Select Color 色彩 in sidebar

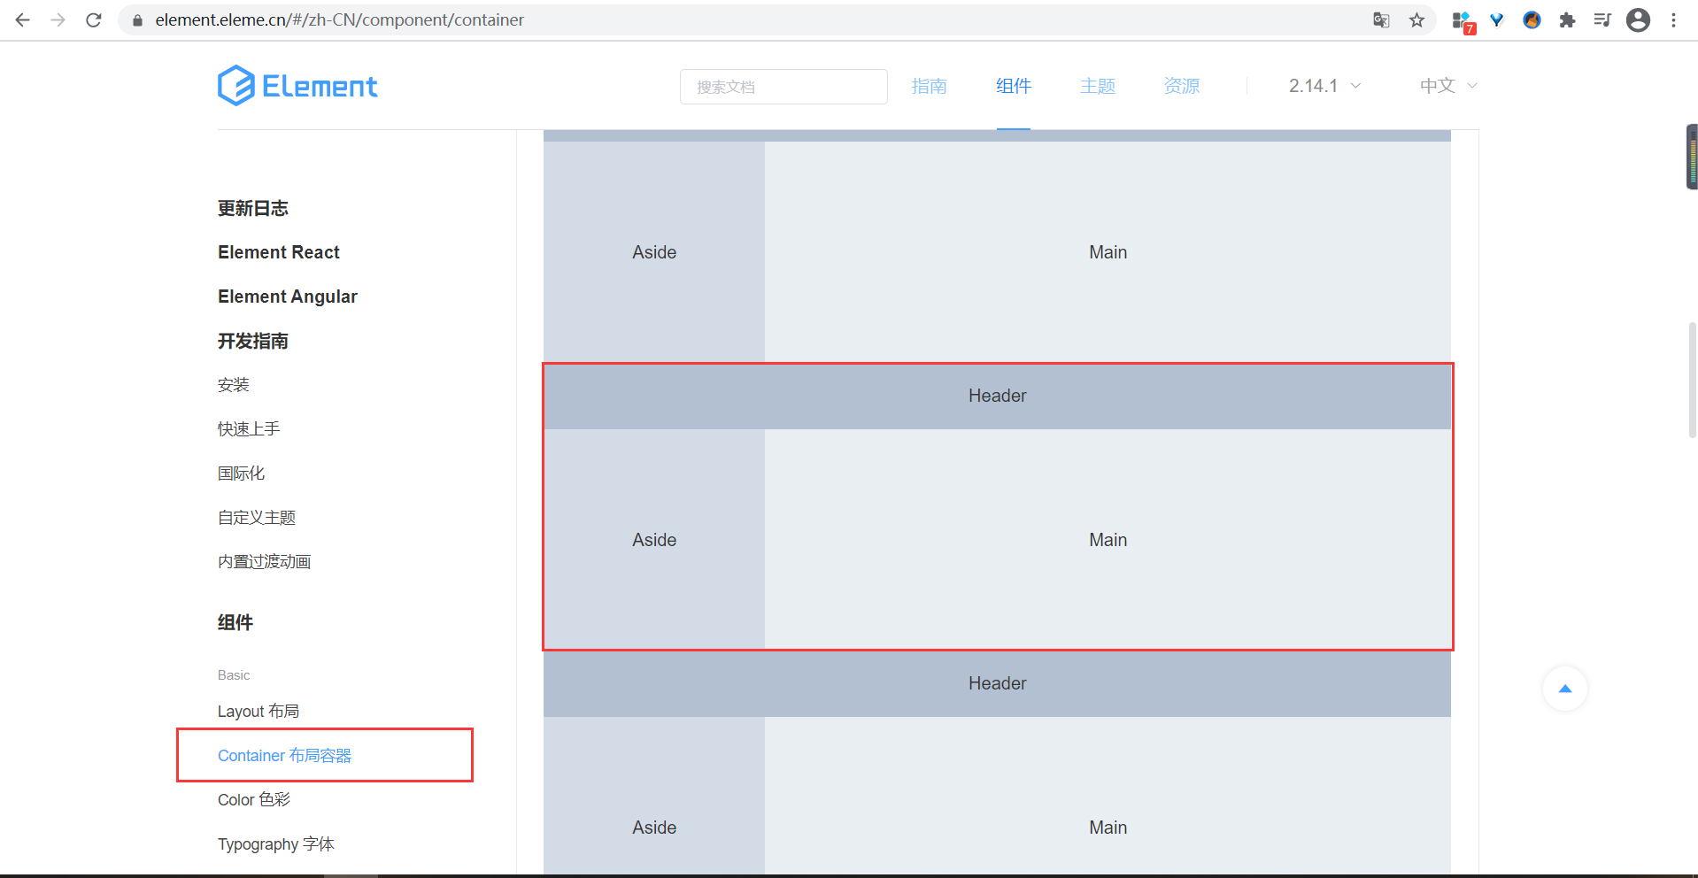pyautogui.click(x=254, y=800)
